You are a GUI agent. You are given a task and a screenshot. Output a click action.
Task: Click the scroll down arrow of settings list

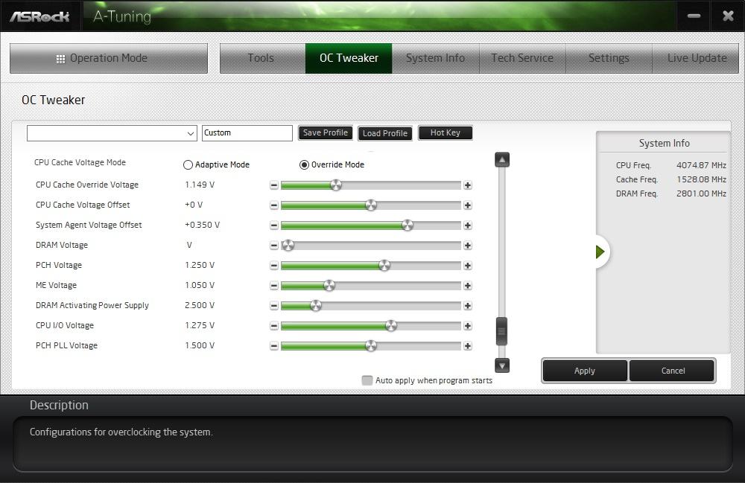click(x=502, y=365)
